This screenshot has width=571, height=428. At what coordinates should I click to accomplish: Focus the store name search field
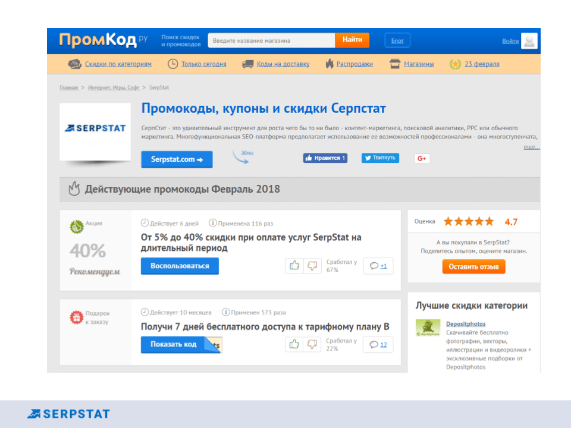[271, 40]
